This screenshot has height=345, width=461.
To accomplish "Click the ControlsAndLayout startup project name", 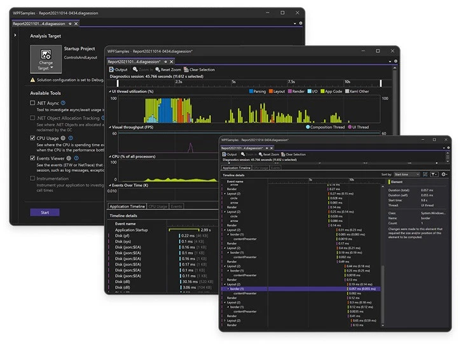I will [81, 57].
